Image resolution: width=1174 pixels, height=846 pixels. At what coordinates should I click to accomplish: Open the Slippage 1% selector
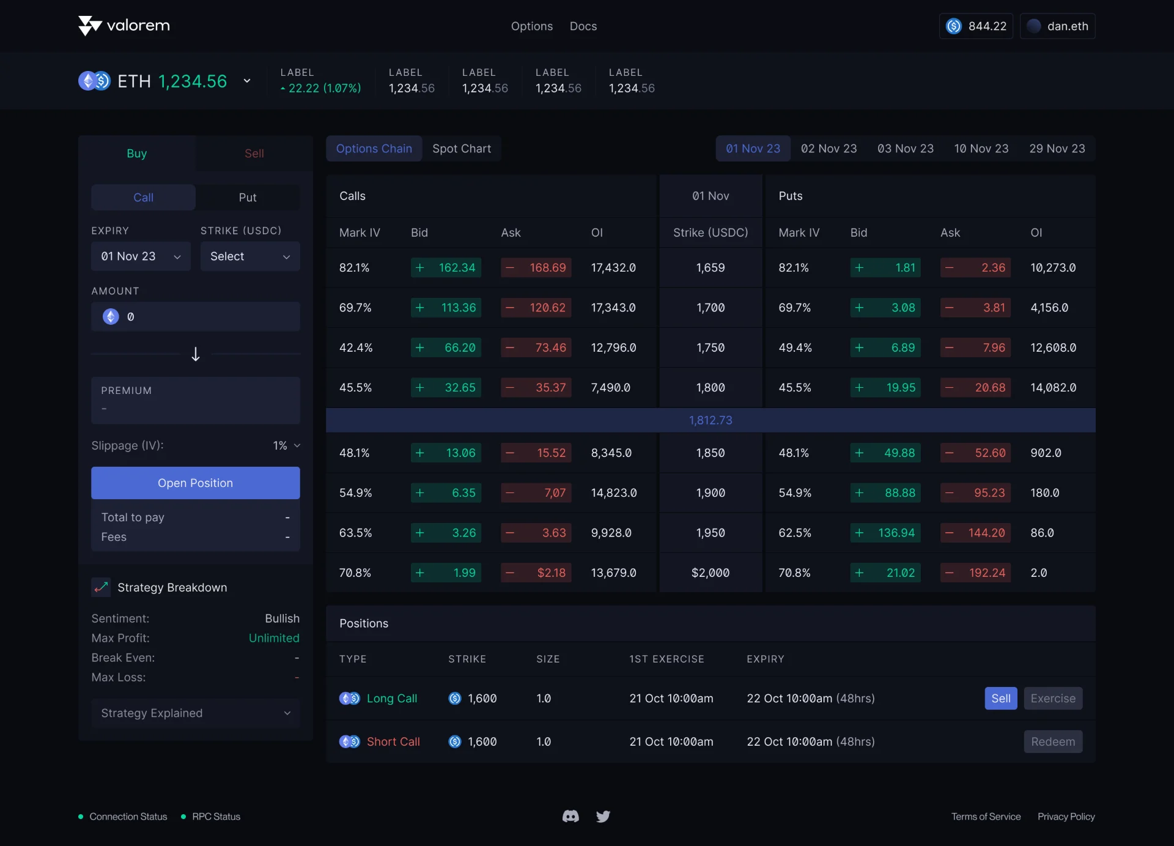coord(287,445)
